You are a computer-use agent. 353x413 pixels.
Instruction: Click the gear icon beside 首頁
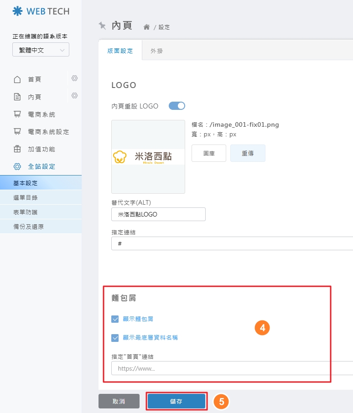[74, 78]
